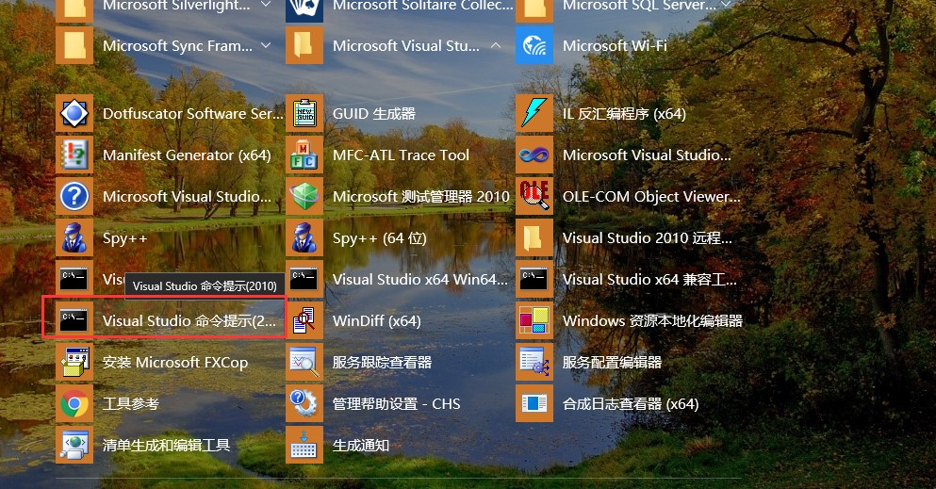Launch Manifest Generator (x64) icon
The width and height of the screenshot is (936, 489).
click(74, 155)
